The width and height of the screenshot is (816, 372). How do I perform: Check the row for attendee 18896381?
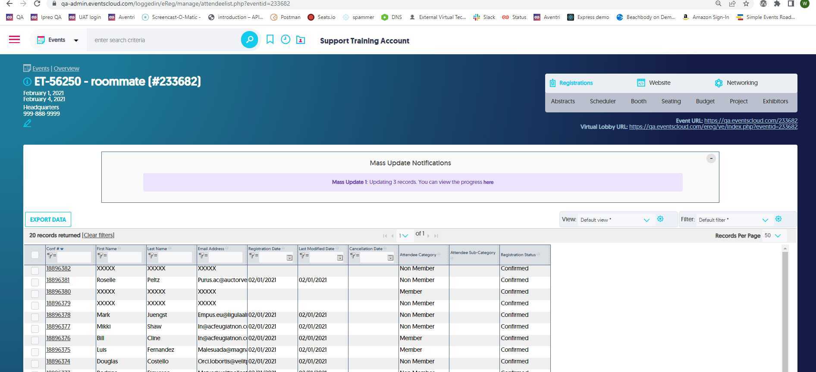[35, 282]
